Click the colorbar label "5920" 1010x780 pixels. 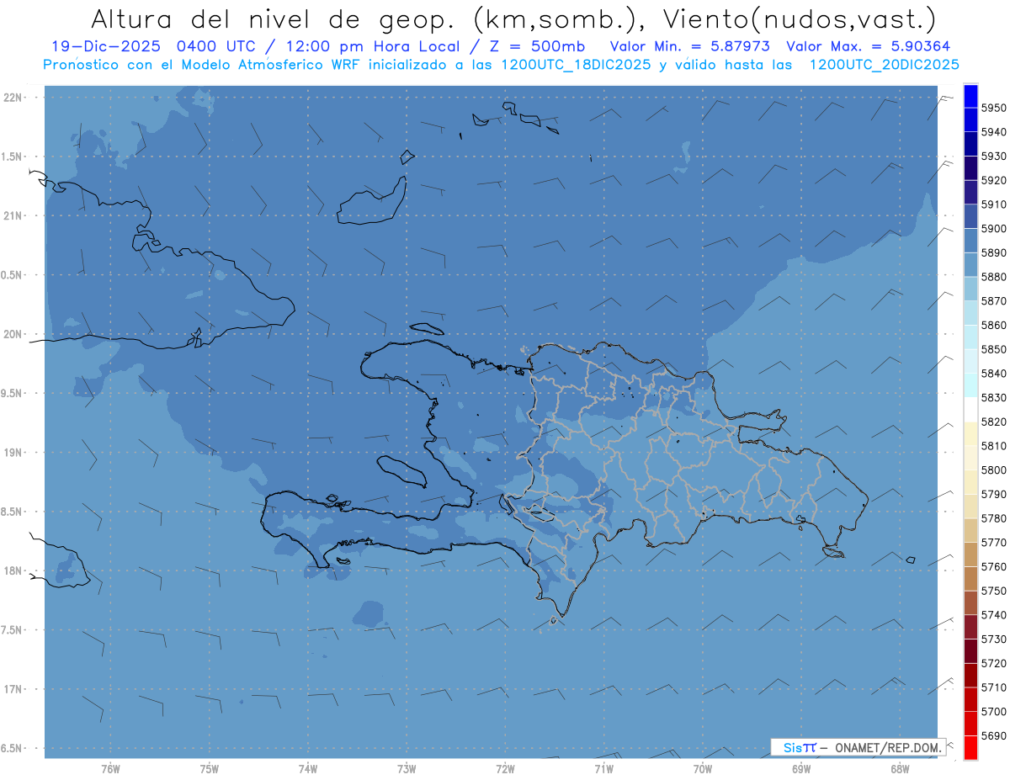click(x=994, y=181)
